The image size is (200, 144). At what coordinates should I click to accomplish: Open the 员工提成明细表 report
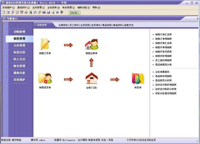(164, 60)
